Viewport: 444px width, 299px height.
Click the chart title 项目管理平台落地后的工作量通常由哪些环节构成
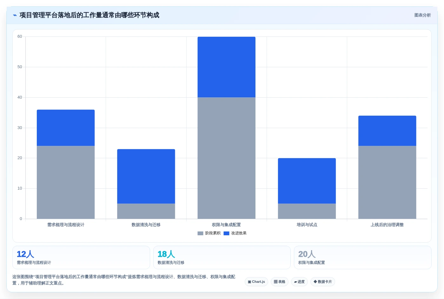[89, 15]
